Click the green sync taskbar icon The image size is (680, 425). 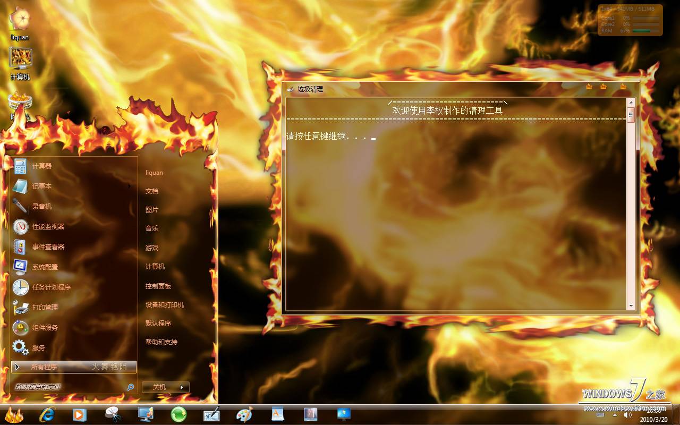[x=178, y=414]
